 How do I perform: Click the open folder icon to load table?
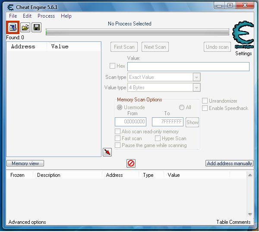[25, 27]
